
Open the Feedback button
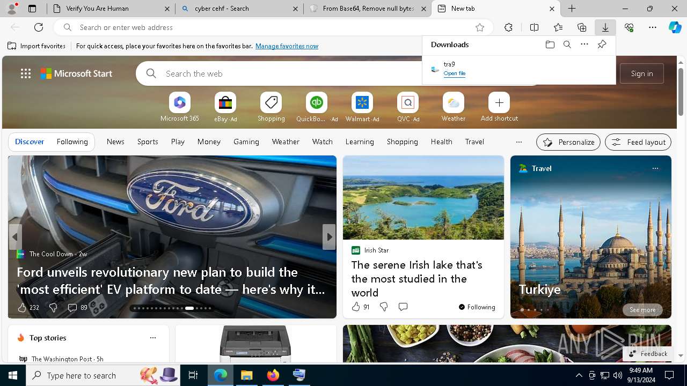click(x=648, y=354)
